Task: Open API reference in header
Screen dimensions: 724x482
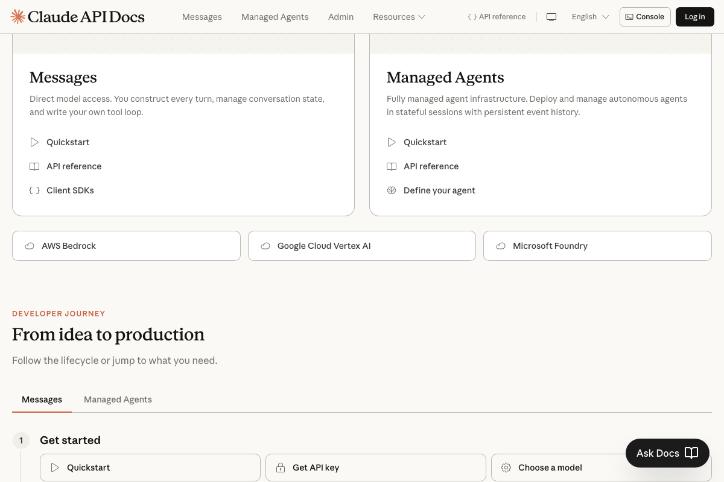Action: [497, 17]
